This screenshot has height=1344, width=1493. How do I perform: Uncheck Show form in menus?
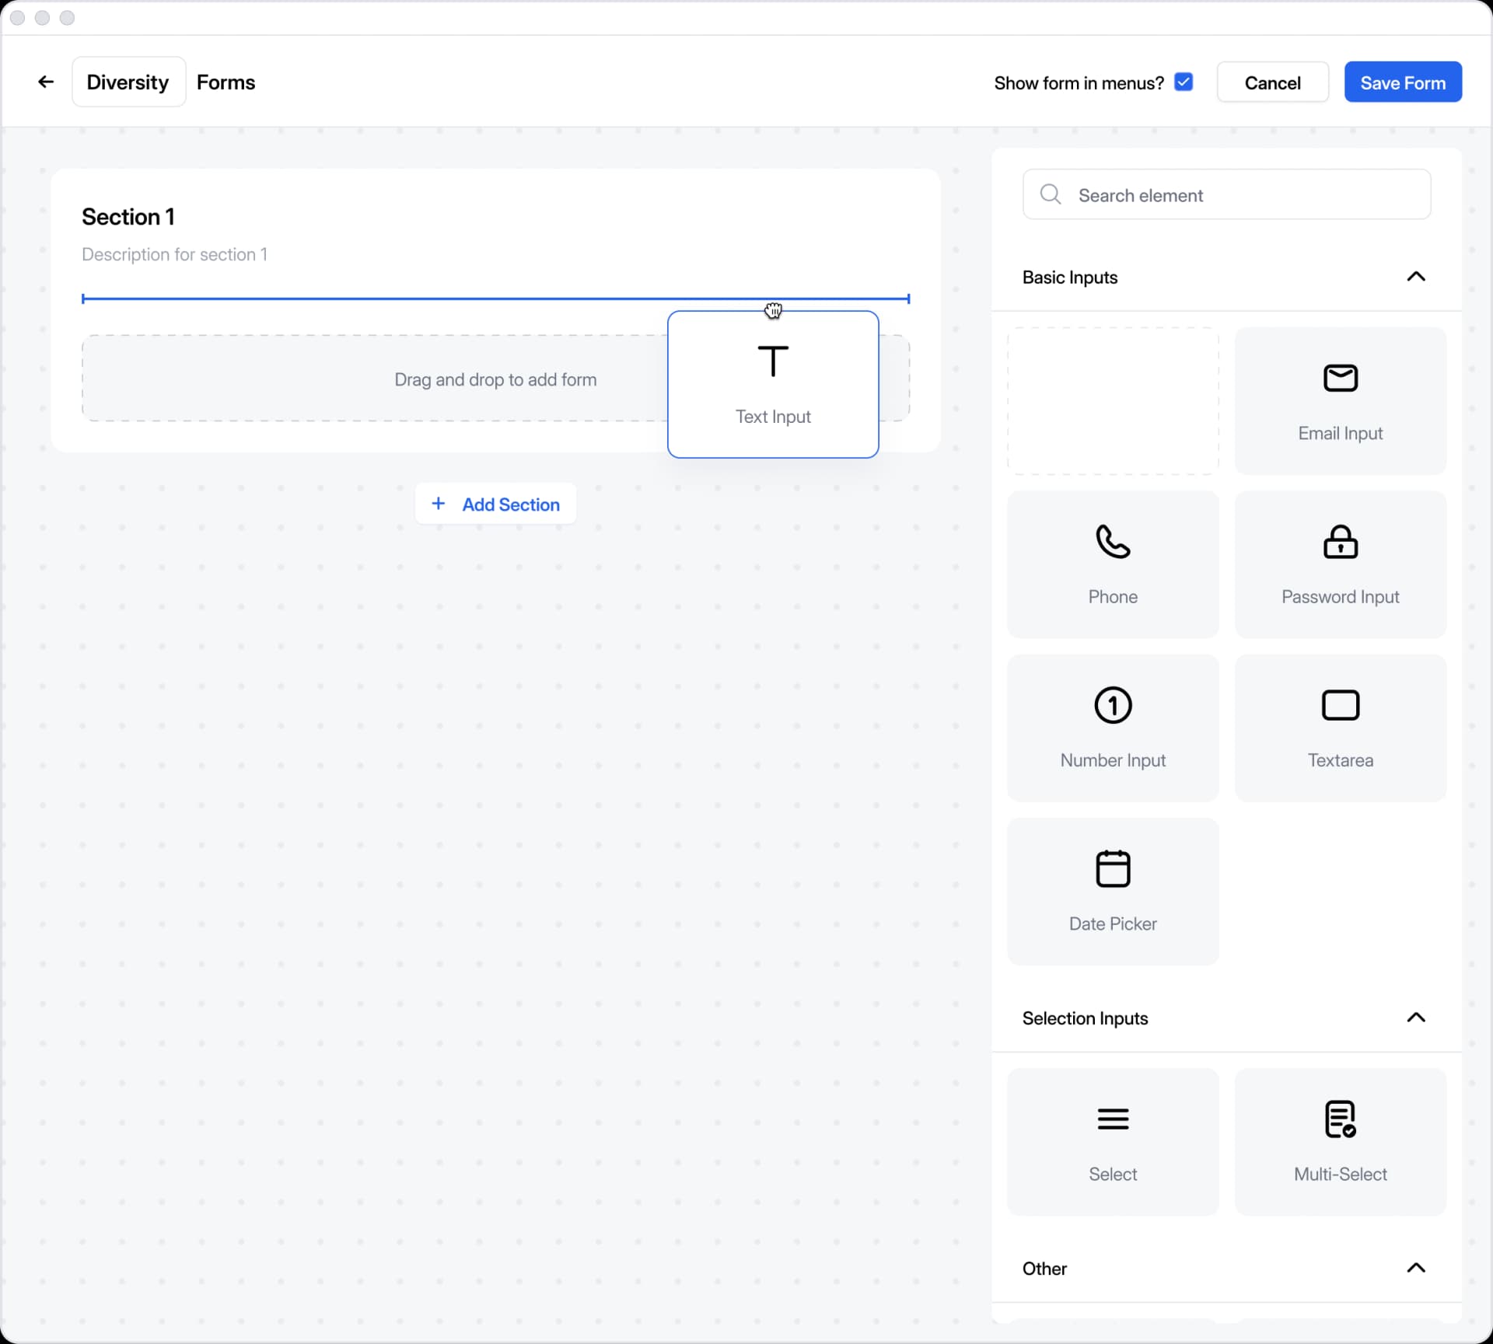pyautogui.click(x=1183, y=82)
